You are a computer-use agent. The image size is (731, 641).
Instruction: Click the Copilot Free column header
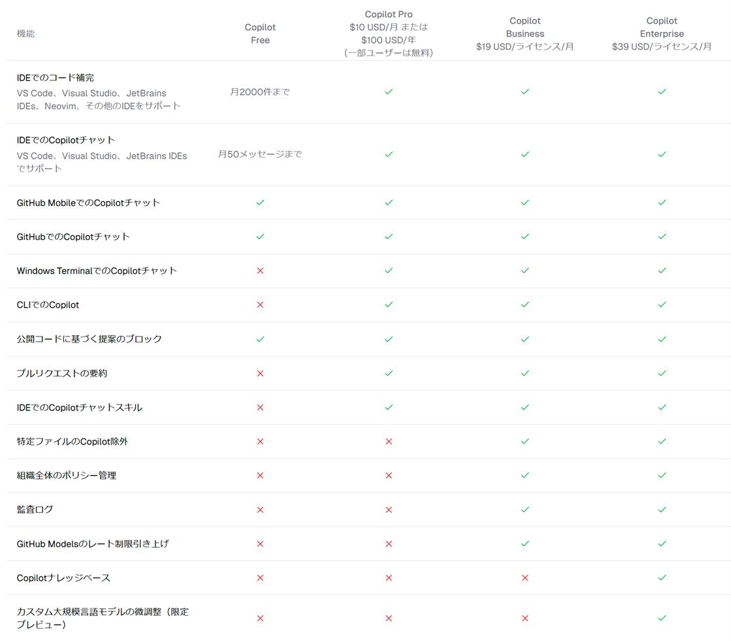260,33
